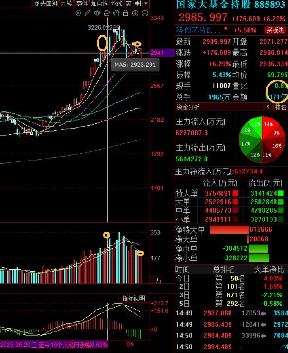Select the drawing pen tool
288x353 pixels.
[87, 13]
